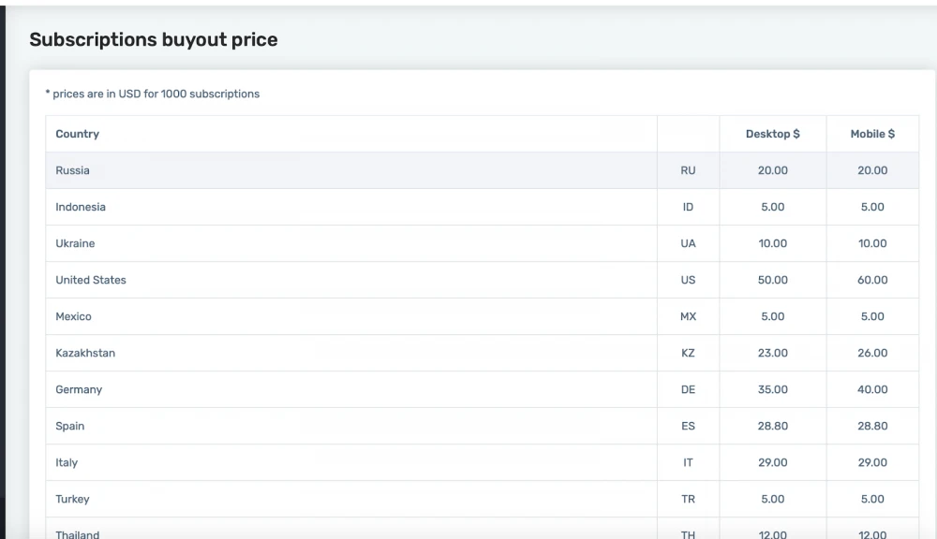This screenshot has height=539, width=937.
Task: Select the Kazakhstan country cell
Action: (x=351, y=353)
